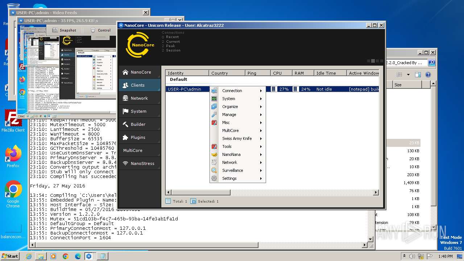Open the NanoStress sidebar section
The width and height of the screenshot is (464, 261).
pos(140,163)
